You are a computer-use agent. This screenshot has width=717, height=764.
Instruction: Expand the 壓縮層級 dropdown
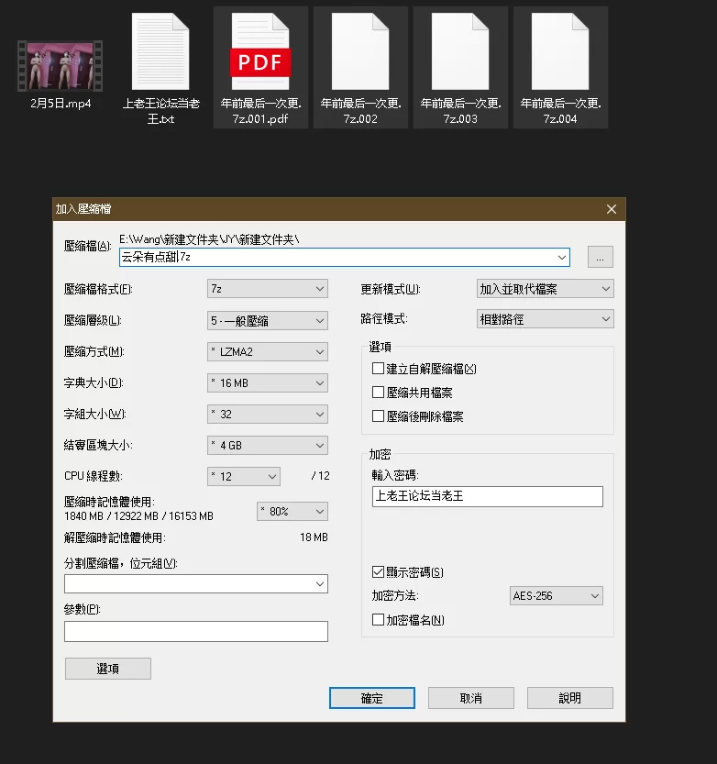(x=267, y=321)
